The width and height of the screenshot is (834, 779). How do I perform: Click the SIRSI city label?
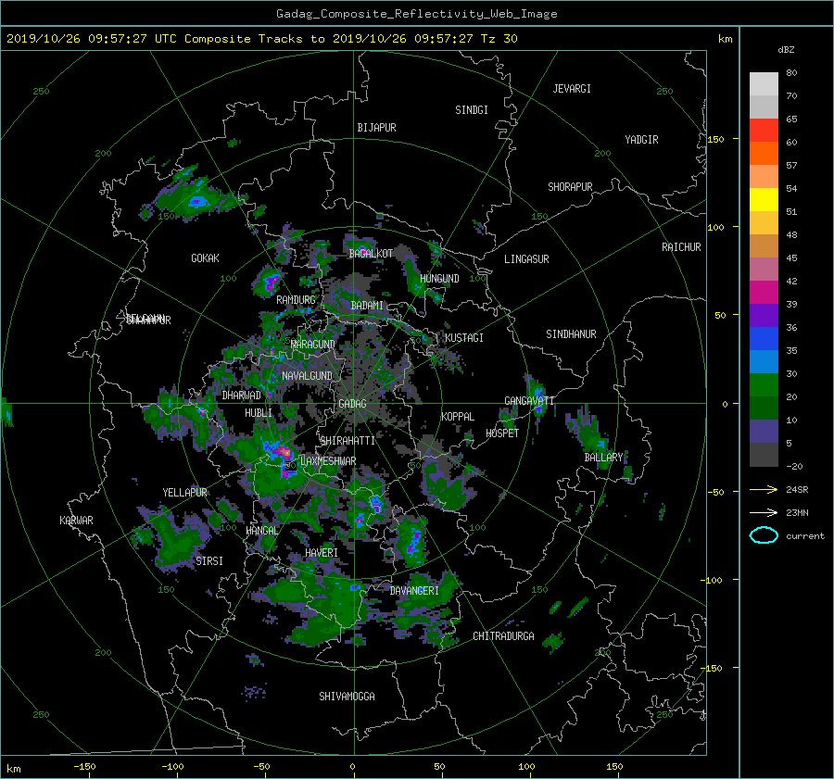pos(209,561)
